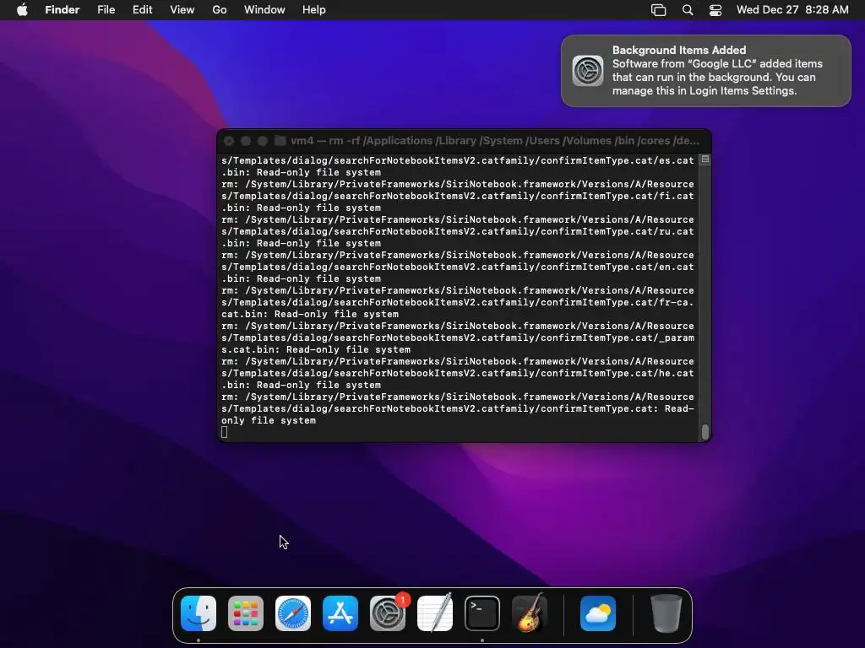The width and height of the screenshot is (865, 648).
Task: Open Control Center in menu bar
Action: tap(715, 10)
